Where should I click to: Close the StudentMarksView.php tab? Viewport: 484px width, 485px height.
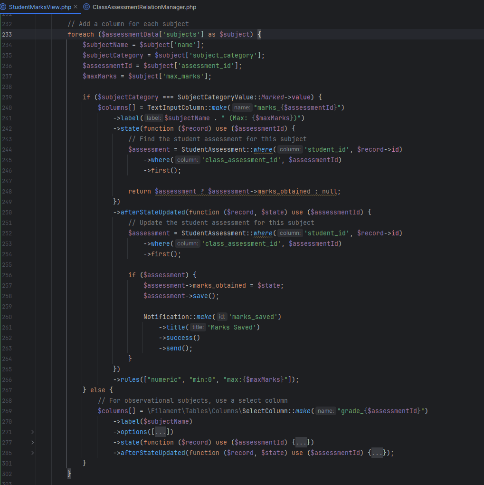coord(76,7)
